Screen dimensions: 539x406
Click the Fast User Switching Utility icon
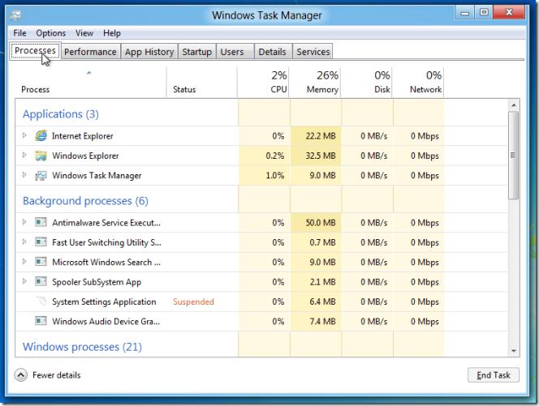click(x=41, y=242)
